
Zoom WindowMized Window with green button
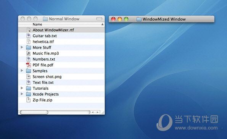tap(126, 19)
